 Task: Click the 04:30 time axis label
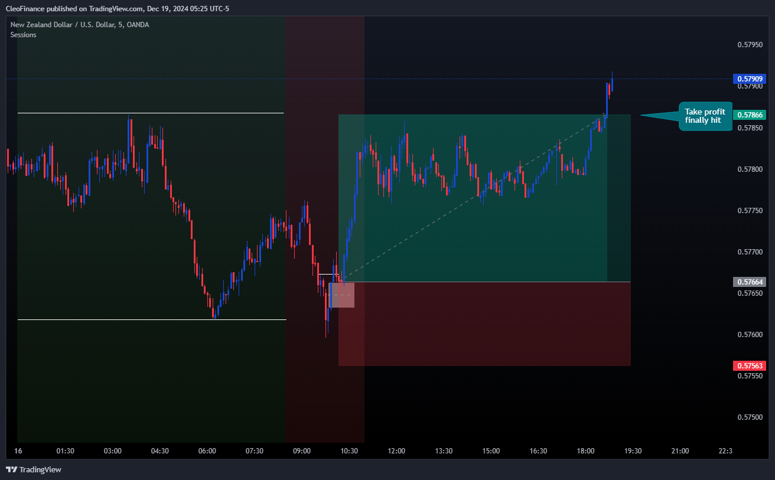tap(160, 451)
